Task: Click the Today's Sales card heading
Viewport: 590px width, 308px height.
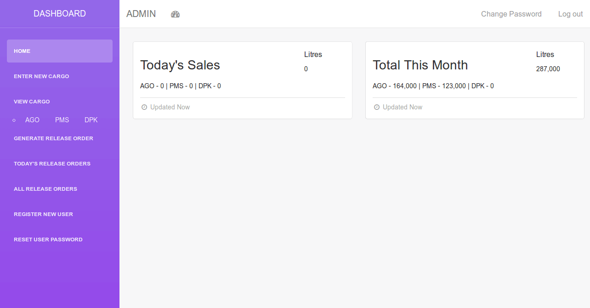Action: pos(180,65)
